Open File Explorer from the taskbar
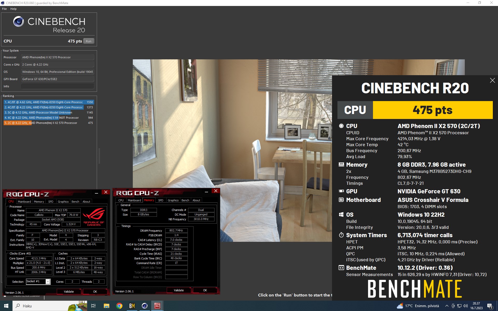498x311 pixels. click(x=106, y=306)
